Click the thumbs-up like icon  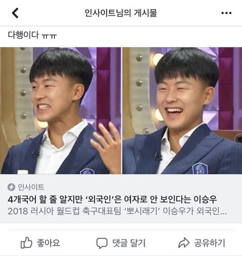26,242
